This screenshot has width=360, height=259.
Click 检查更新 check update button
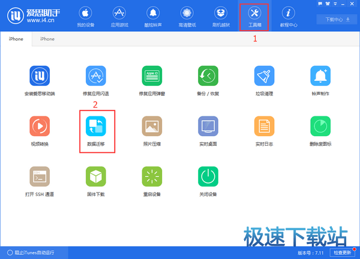tap(343, 252)
